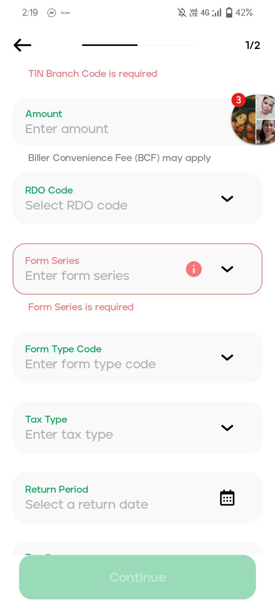
Task: Tap the step progress bar at top
Action: click(x=137, y=45)
